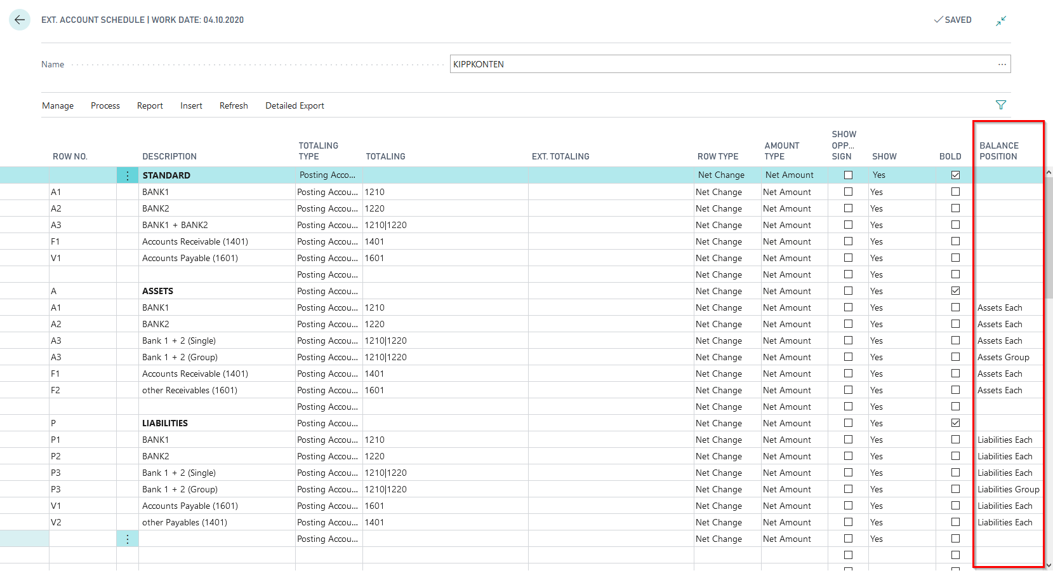Click the Refresh action

point(233,105)
